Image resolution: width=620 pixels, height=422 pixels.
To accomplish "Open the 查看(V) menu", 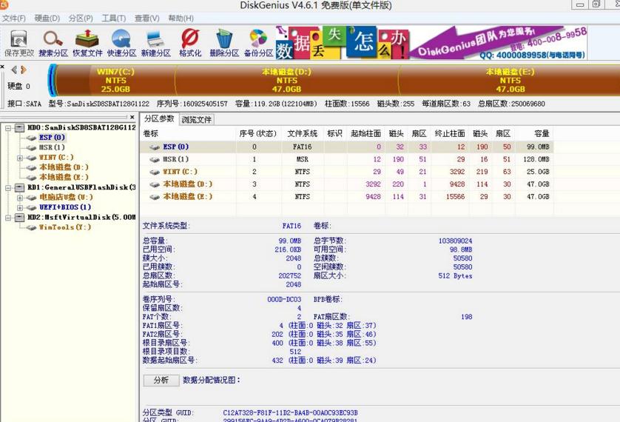I will pos(147,19).
